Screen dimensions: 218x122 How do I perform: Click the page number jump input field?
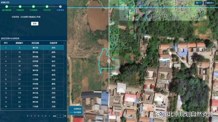tap(61, 116)
